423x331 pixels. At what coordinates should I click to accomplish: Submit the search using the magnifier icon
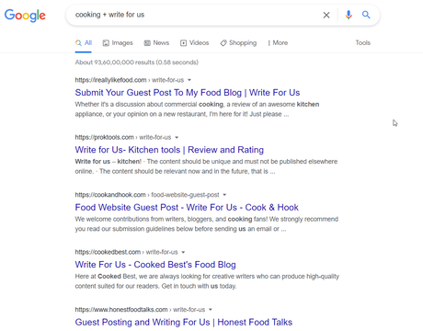[x=366, y=15]
